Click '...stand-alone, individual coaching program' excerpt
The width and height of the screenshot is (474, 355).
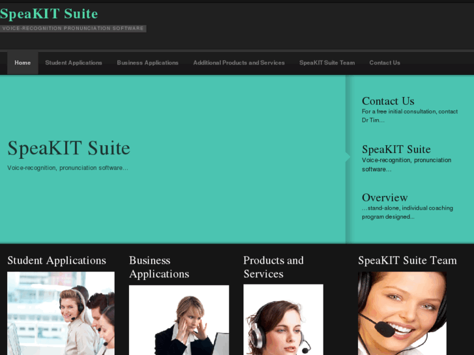click(x=407, y=212)
